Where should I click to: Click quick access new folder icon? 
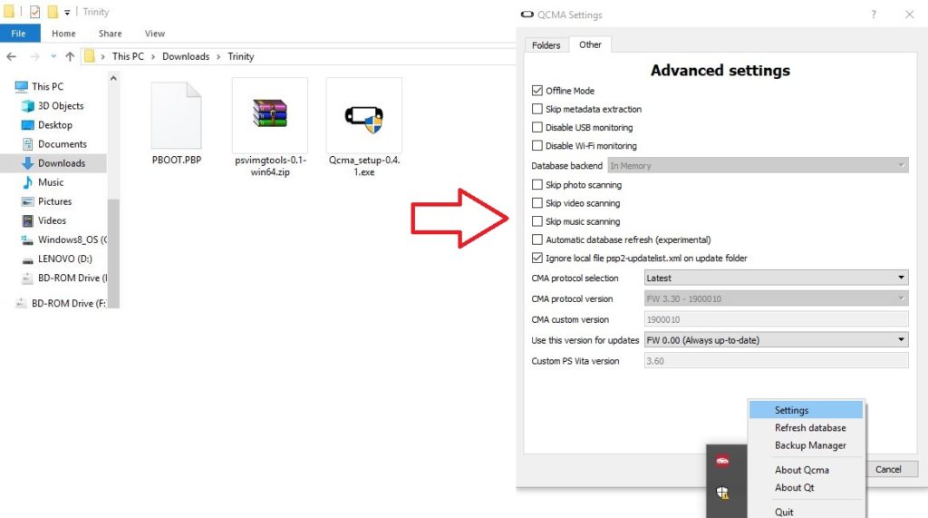53,12
